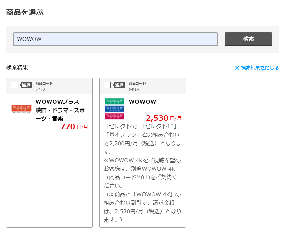Screen dimensions: 287x233
Task: Click the red WOWOW Live logo
Action: pyautogui.click(x=115, y=116)
